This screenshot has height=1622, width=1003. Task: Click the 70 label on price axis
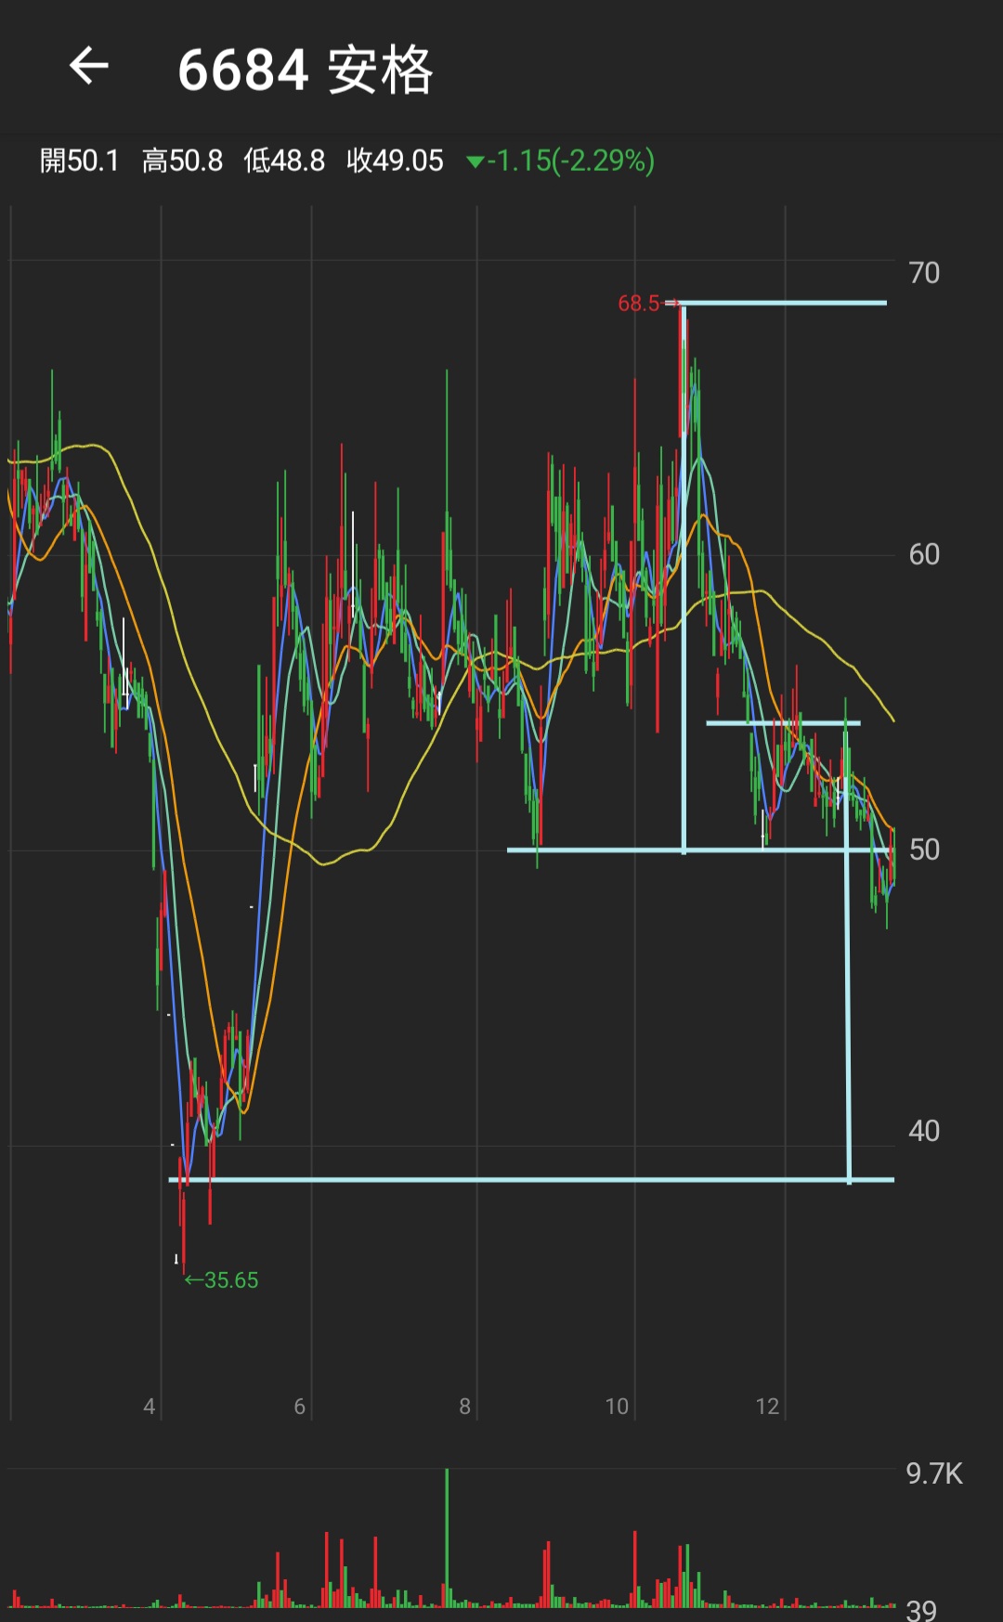[x=923, y=273]
